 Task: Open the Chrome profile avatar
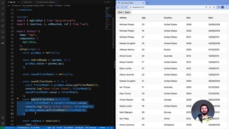[x=223, y=7]
